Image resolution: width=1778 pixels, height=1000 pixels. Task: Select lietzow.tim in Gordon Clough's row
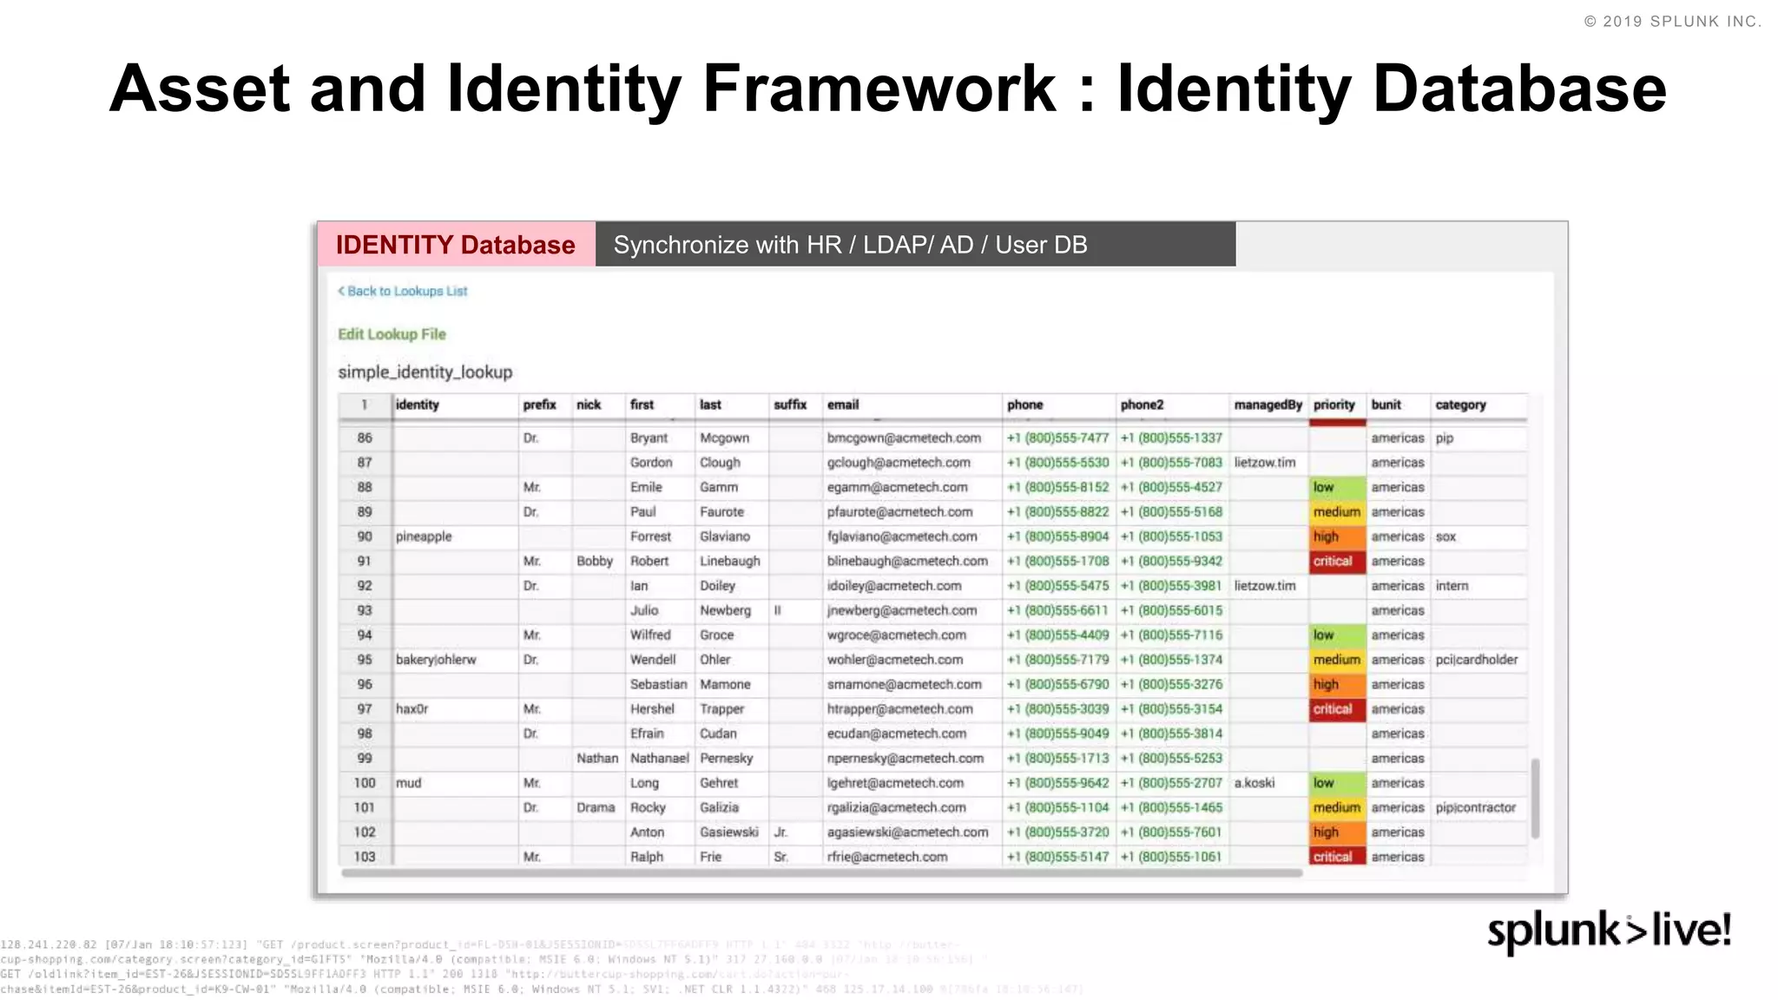tap(1268, 463)
